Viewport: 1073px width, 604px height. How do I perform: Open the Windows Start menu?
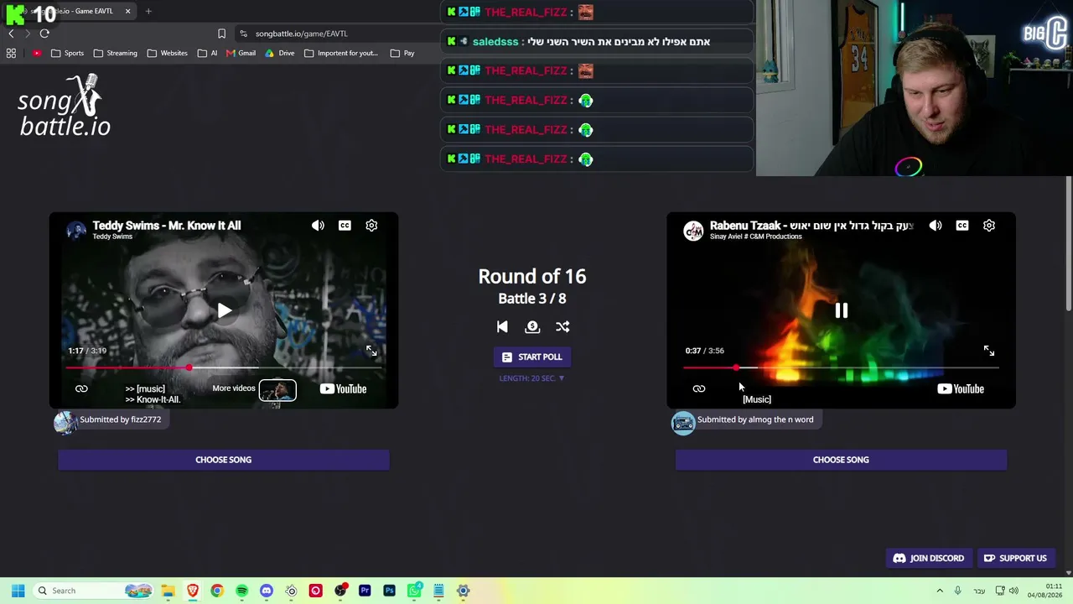click(x=18, y=591)
